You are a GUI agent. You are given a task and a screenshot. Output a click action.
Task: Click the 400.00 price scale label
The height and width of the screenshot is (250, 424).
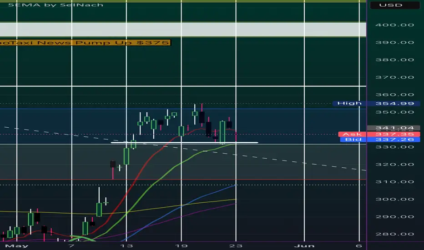[394, 25]
